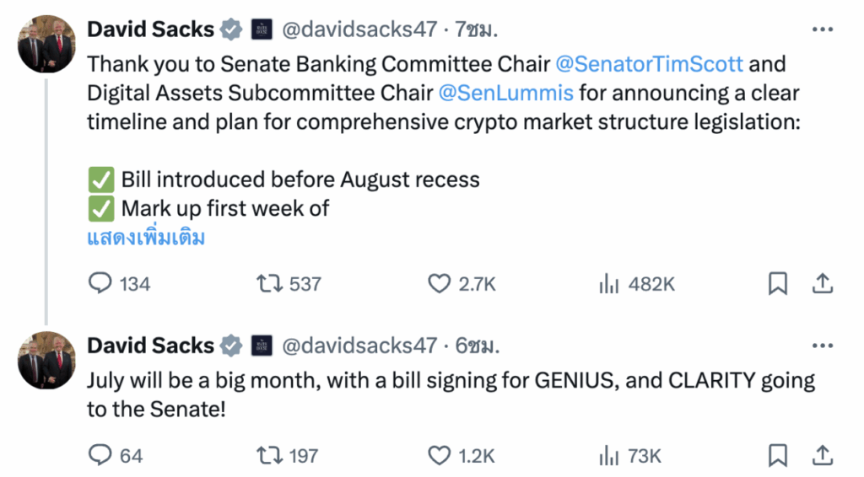Viewport: 864px width, 477px height.
Task: Reply to the first David Sacks tweet
Action: [x=101, y=284]
